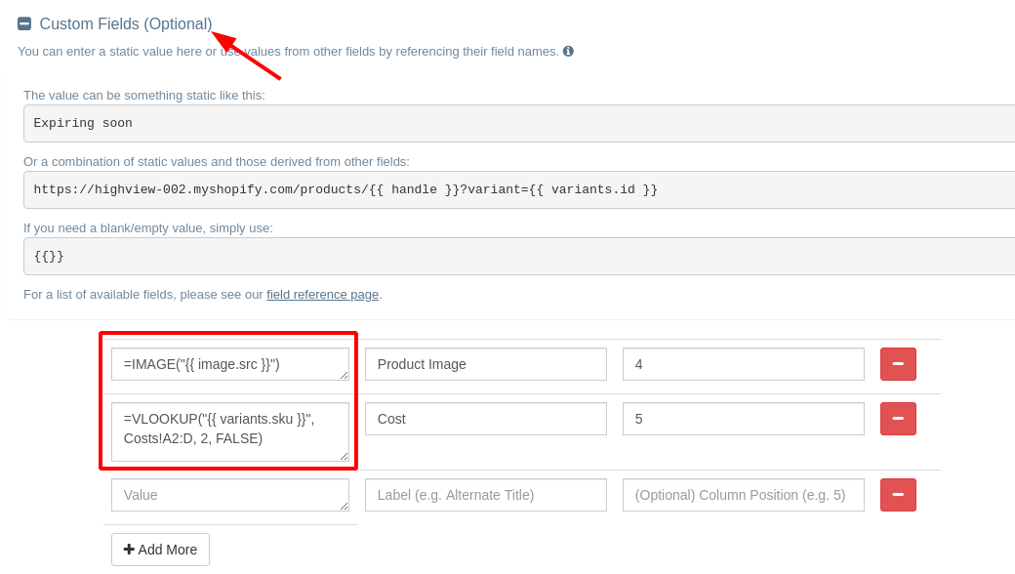Click the column position field containing 4

click(x=743, y=363)
